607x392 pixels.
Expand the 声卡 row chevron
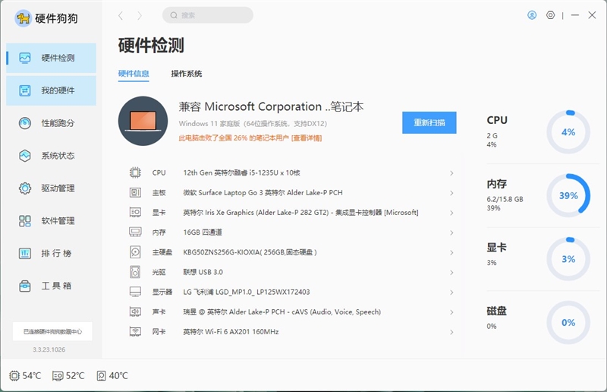click(451, 311)
